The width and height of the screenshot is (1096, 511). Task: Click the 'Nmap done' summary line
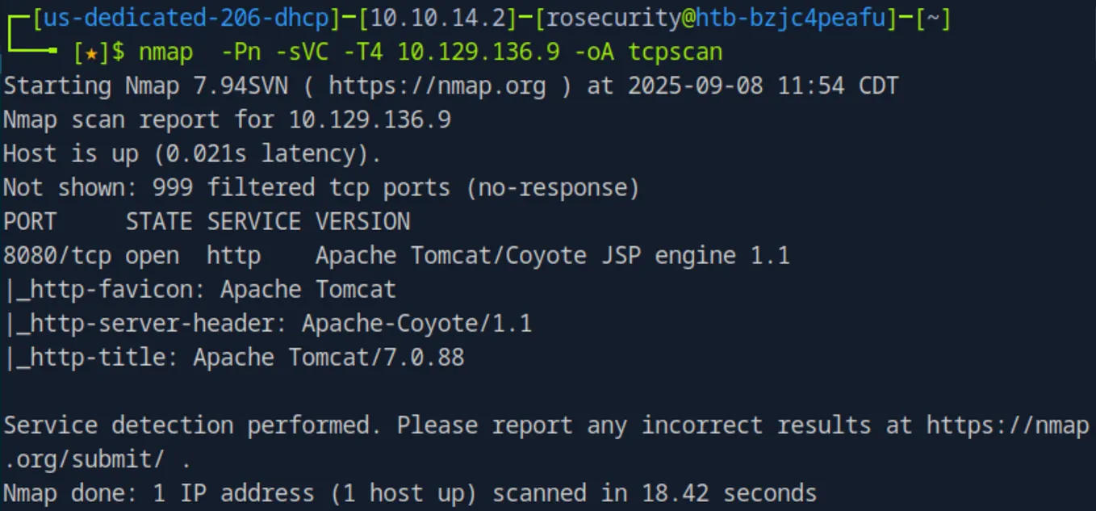410,493
